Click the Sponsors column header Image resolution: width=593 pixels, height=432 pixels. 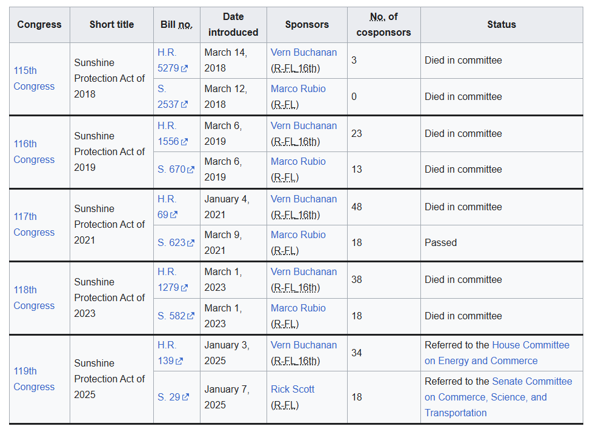click(306, 25)
